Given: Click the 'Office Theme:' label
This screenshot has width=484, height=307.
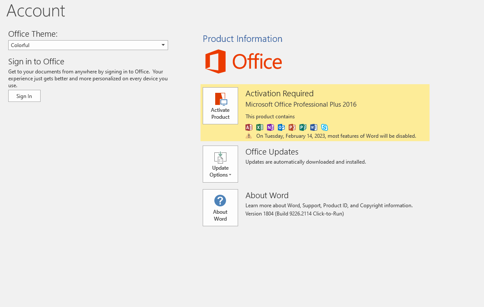Looking at the screenshot, I should tap(33, 34).
